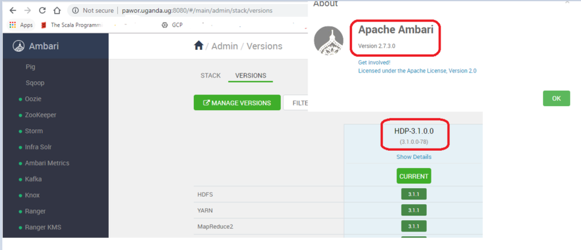Reload the page with the refresh icon
Image resolution: width=581 pixels, height=250 pixels.
pos(42,10)
